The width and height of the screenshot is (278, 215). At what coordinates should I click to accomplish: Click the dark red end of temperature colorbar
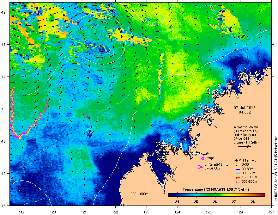click(x=263, y=195)
